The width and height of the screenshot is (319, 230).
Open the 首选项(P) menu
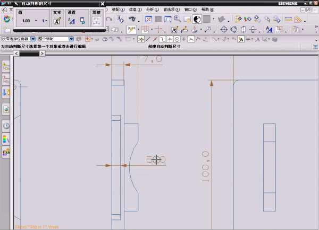[x=172, y=10]
